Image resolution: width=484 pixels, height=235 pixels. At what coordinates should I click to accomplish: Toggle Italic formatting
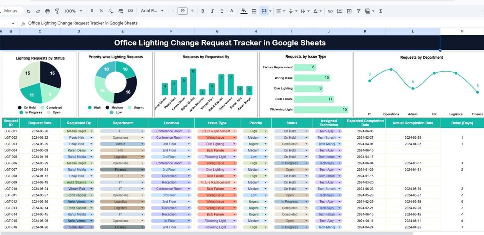coord(212,11)
